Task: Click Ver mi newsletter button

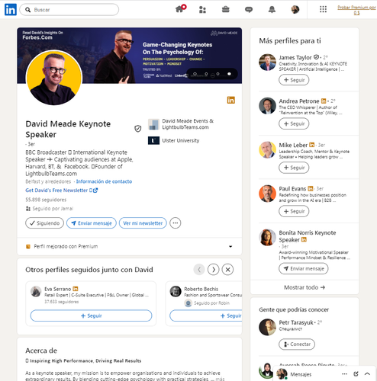Action: 143,223
